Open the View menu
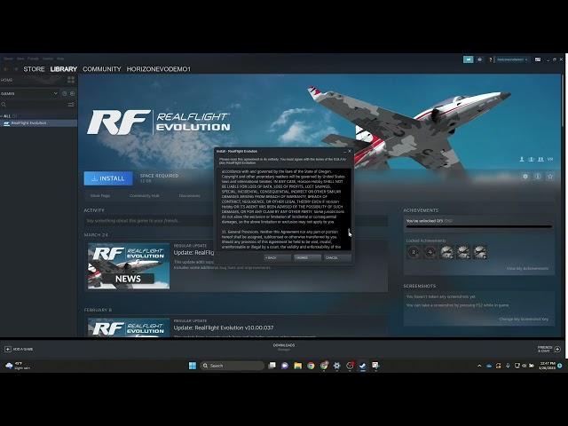Viewport: 568px width, 426px height. (20, 59)
